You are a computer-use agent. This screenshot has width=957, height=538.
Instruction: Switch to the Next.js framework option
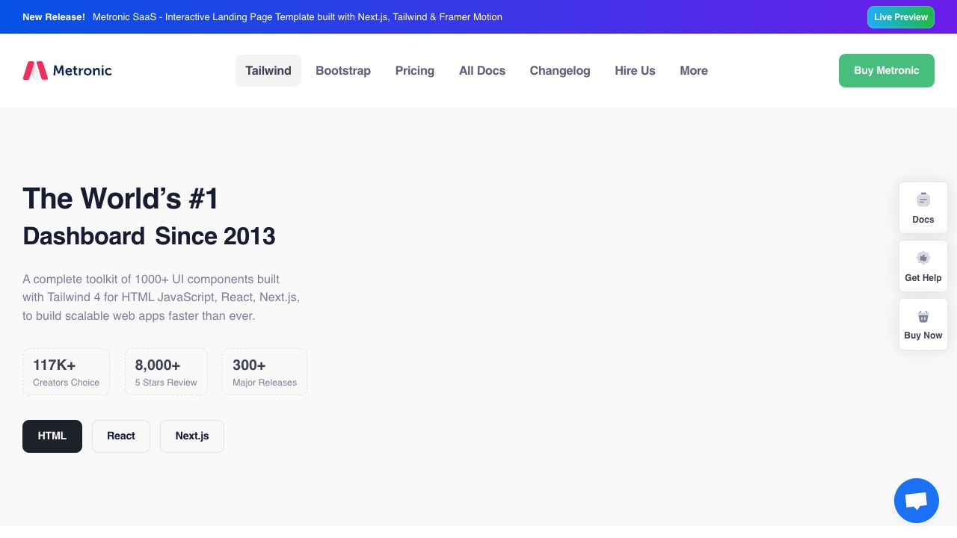click(x=192, y=436)
